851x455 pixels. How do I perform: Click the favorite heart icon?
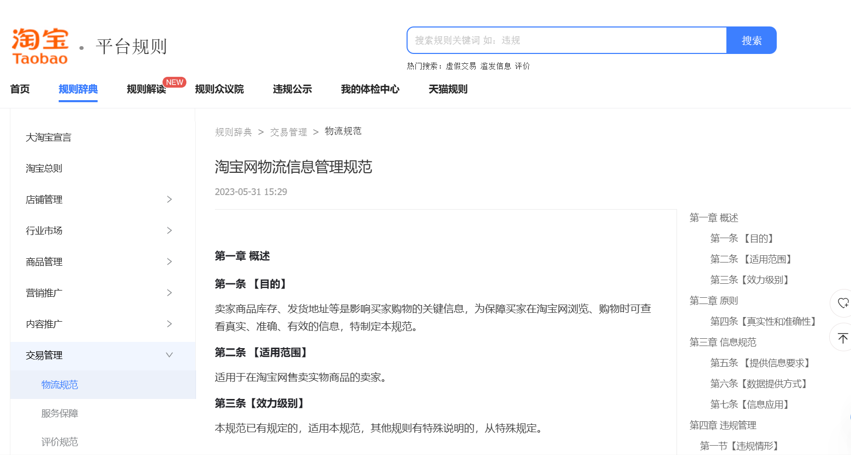tap(843, 303)
